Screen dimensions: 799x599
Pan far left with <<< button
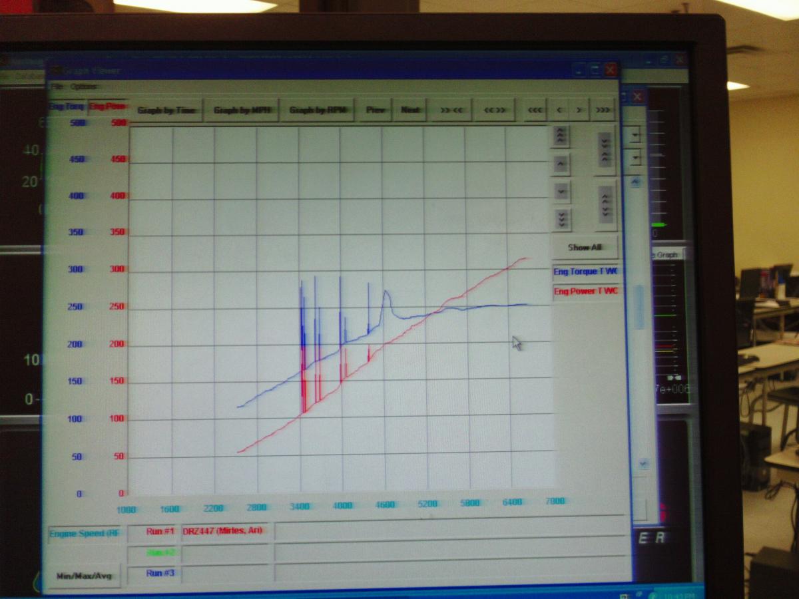535,110
